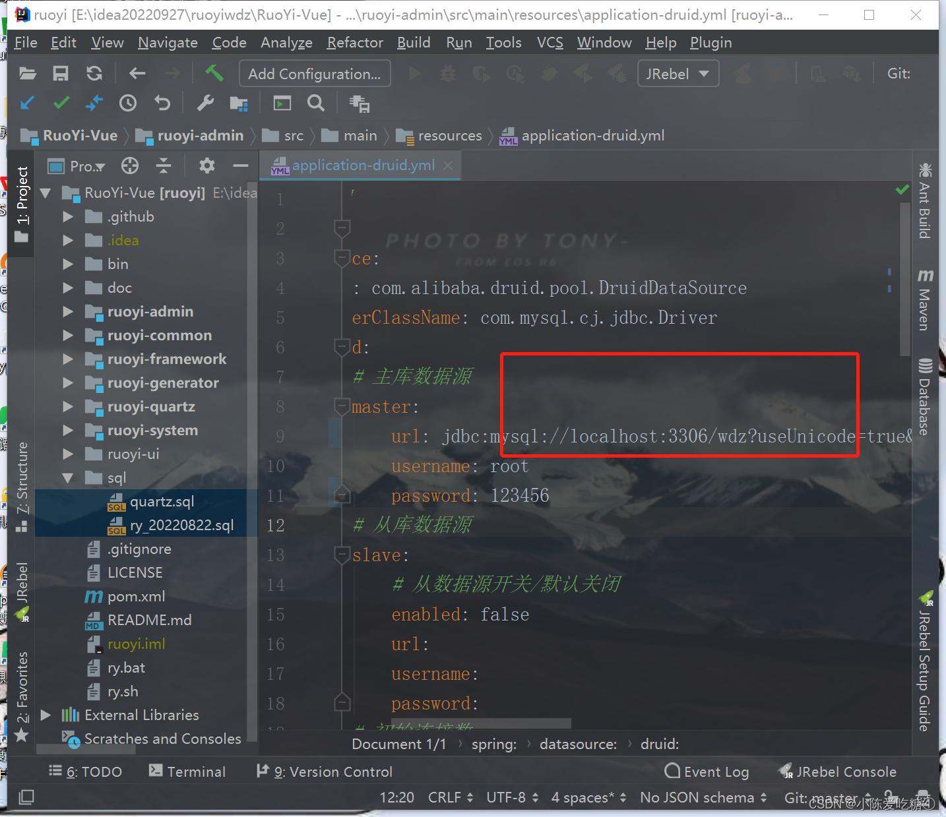
Task: Expand the ruoyi-admin module
Action: (x=68, y=311)
